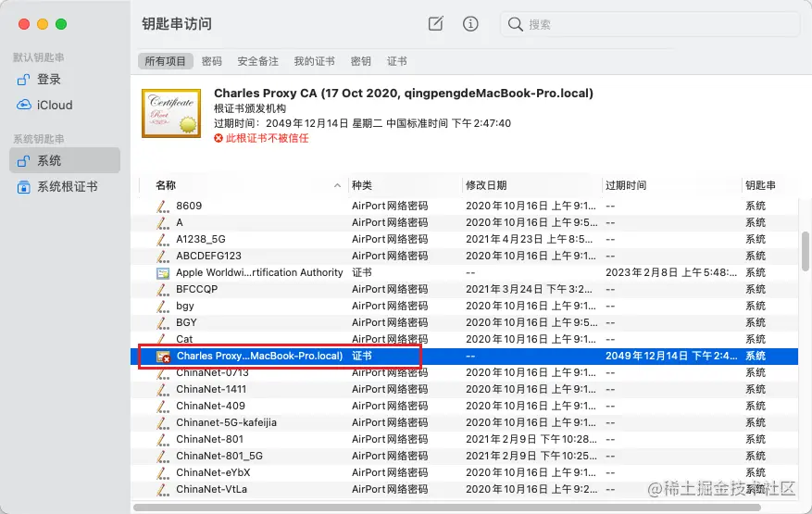This screenshot has width=812, height=514.
Task: Switch to the 我的证书 tab
Action: [x=314, y=61]
